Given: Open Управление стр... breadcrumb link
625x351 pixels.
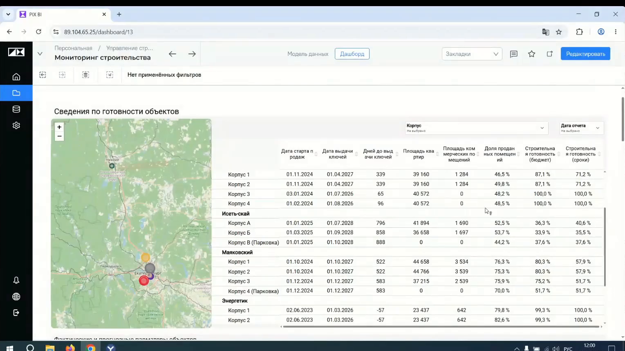Looking at the screenshot, I should tap(130, 48).
